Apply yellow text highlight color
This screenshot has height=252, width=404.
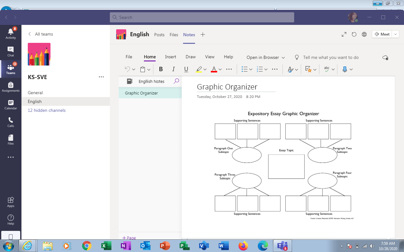point(199,69)
